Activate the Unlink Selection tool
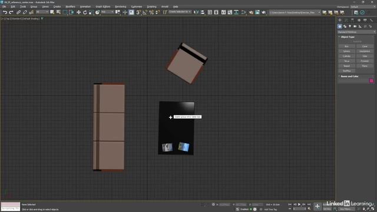377x212 pixels. click(25, 12)
